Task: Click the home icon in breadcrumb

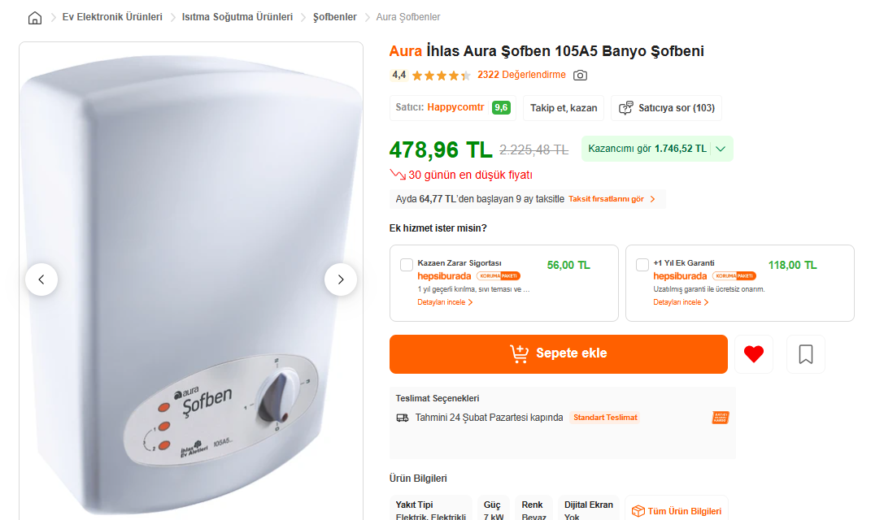Action: tap(35, 17)
